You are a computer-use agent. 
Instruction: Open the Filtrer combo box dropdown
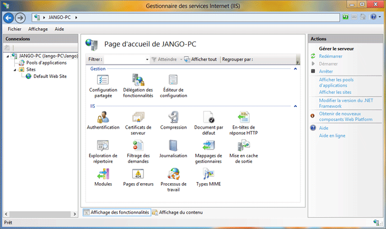[x=147, y=60]
